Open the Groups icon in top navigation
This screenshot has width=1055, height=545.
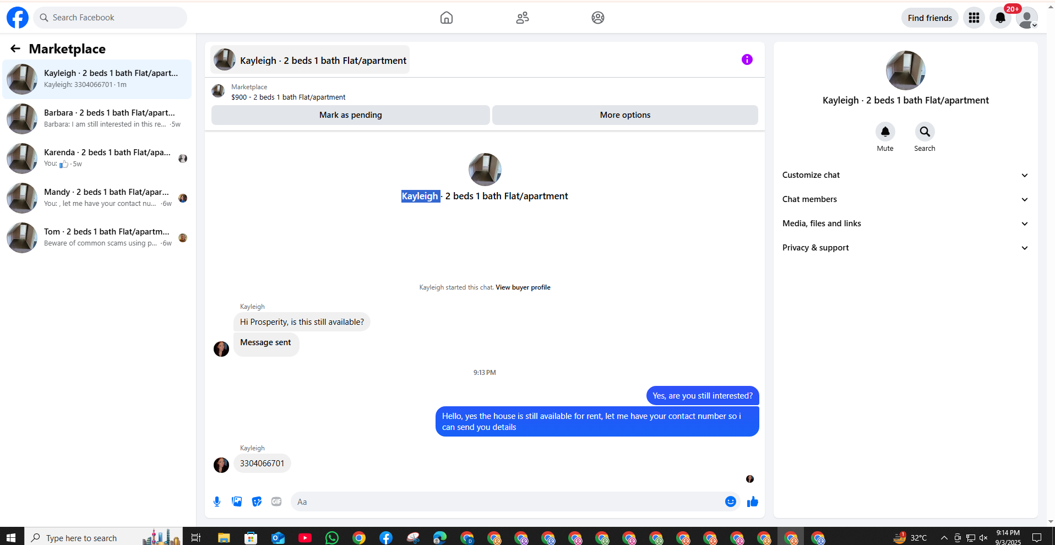tap(598, 18)
